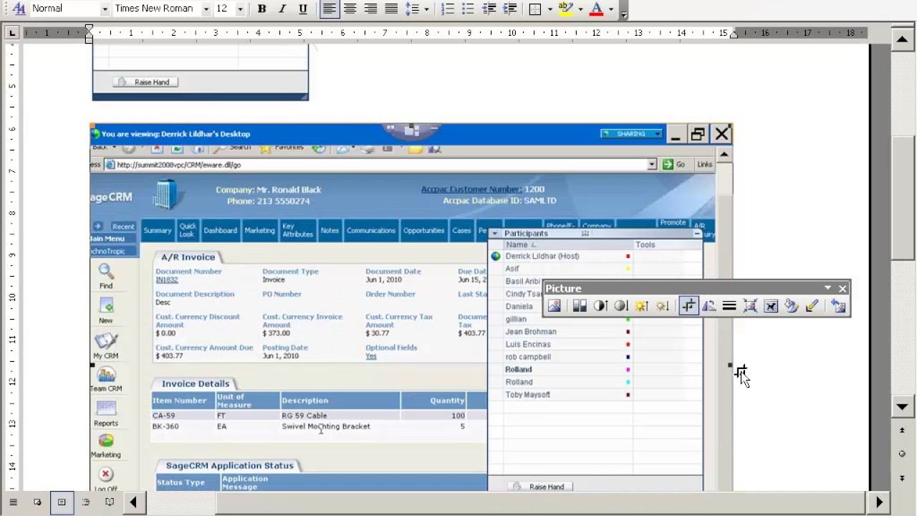Viewport: 917px width, 516px height.
Task: Open the Font Size dropdown showing 12
Action: 240,9
